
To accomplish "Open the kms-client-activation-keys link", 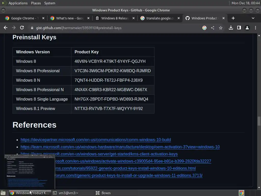I will point(99,154).
